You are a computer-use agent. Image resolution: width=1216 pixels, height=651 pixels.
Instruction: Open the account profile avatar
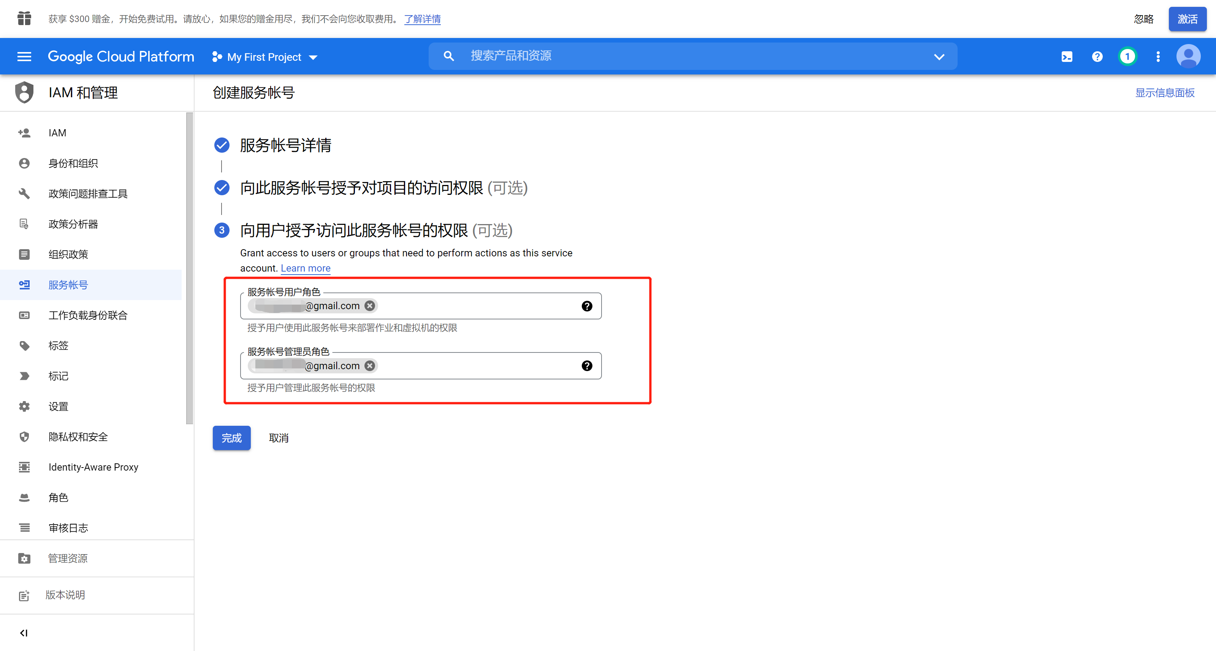click(1188, 56)
